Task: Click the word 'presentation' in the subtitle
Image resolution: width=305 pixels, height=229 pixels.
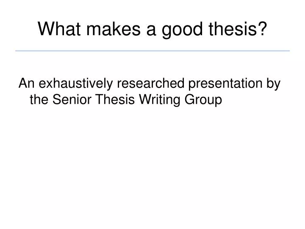Action: click(225, 84)
